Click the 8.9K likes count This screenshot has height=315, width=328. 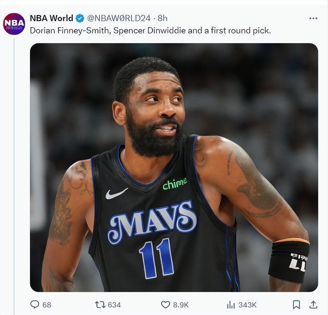tap(180, 305)
